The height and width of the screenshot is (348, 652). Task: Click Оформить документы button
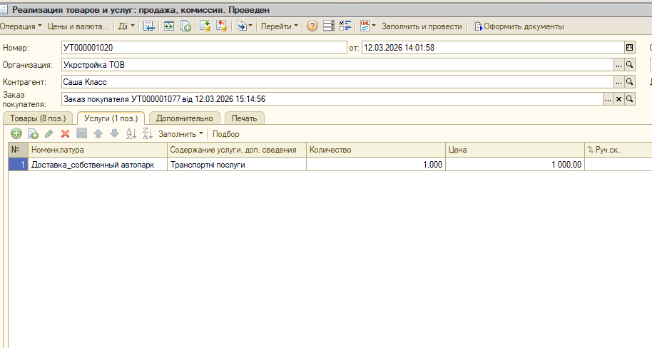click(x=519, y=26)
